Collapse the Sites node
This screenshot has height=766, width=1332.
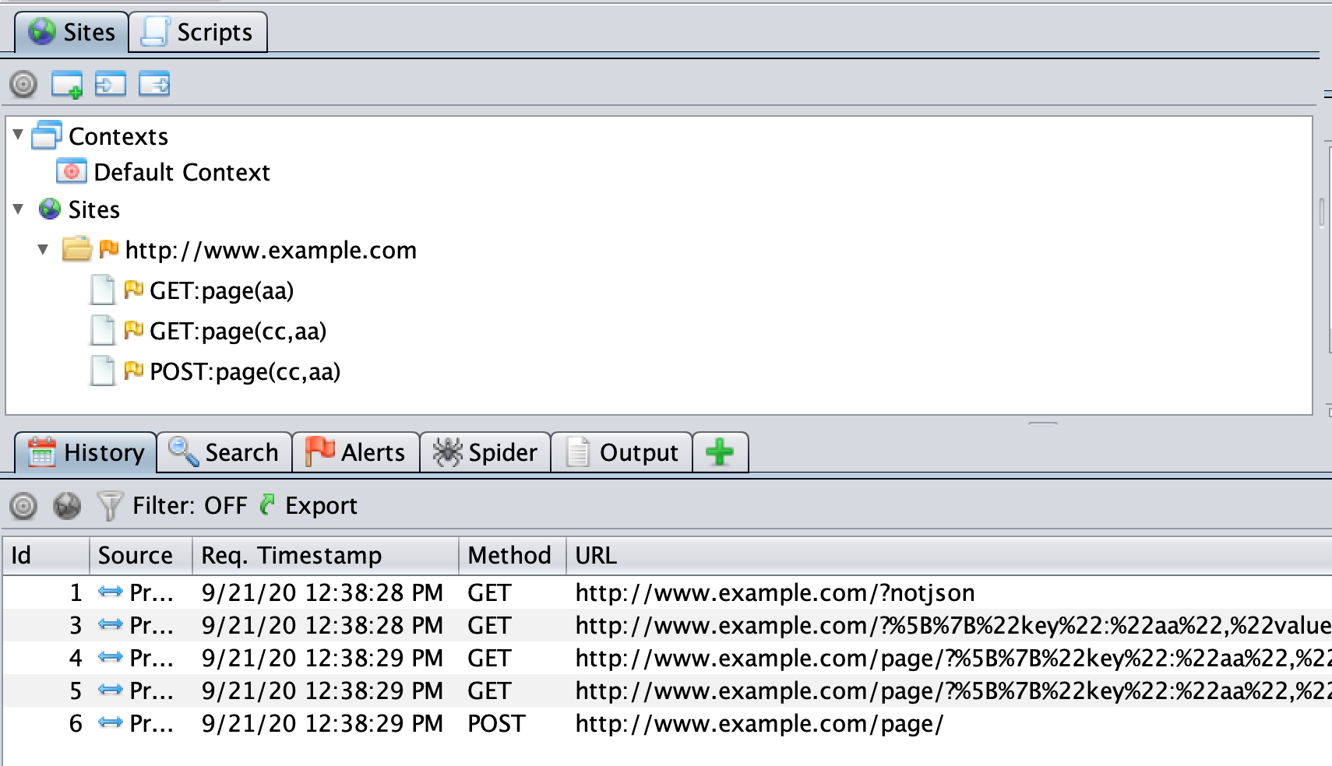[19, 209]
